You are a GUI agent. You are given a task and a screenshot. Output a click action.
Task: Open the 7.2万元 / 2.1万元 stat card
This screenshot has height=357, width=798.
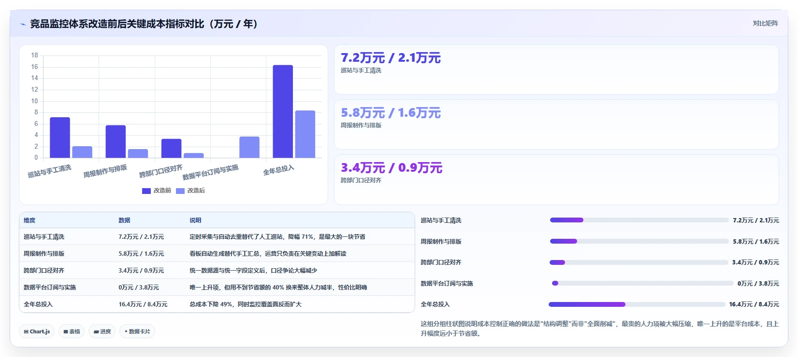pyautogui.click(x=556, y=69)
